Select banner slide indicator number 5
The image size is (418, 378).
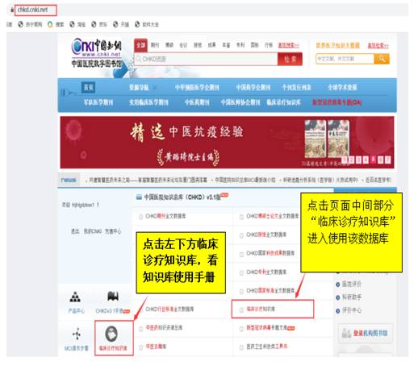pyautogui.click(x=373, y=160)
